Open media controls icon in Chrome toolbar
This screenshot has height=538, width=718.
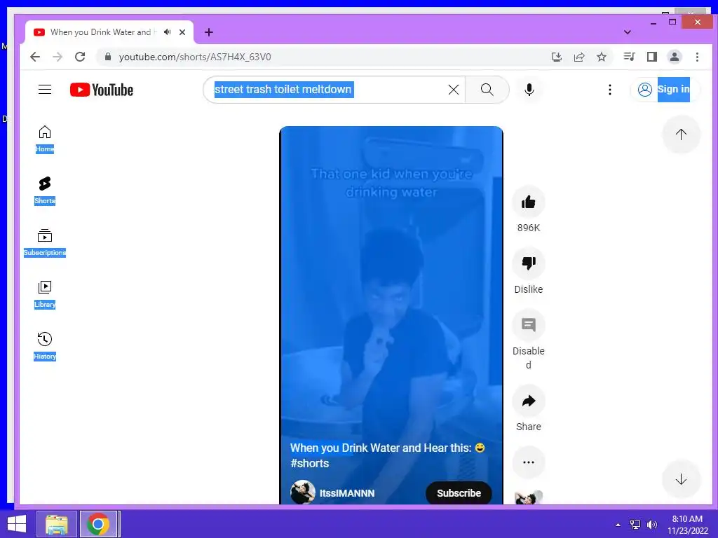[x=629, y=57]
